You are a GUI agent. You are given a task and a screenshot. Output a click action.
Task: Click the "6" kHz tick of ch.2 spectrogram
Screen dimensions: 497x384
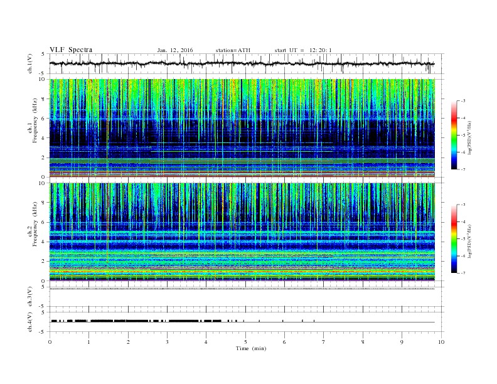tap(45, 222)
